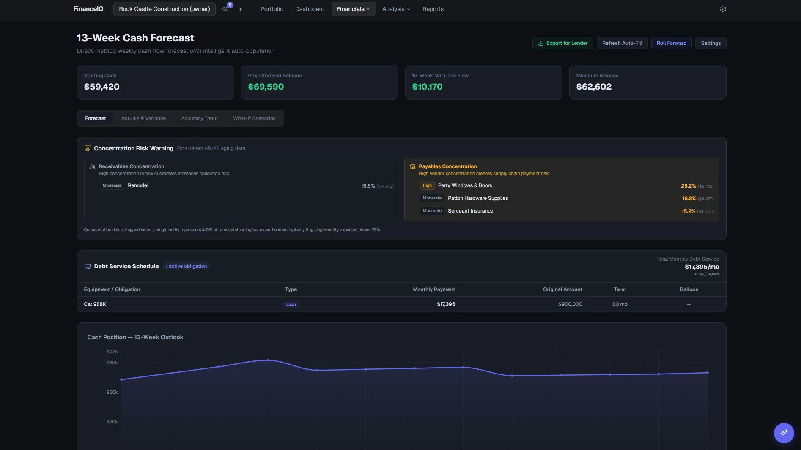Select the 1 active obligation label
The height and width of the screenshot is (450, 801).
coord(186,266)
